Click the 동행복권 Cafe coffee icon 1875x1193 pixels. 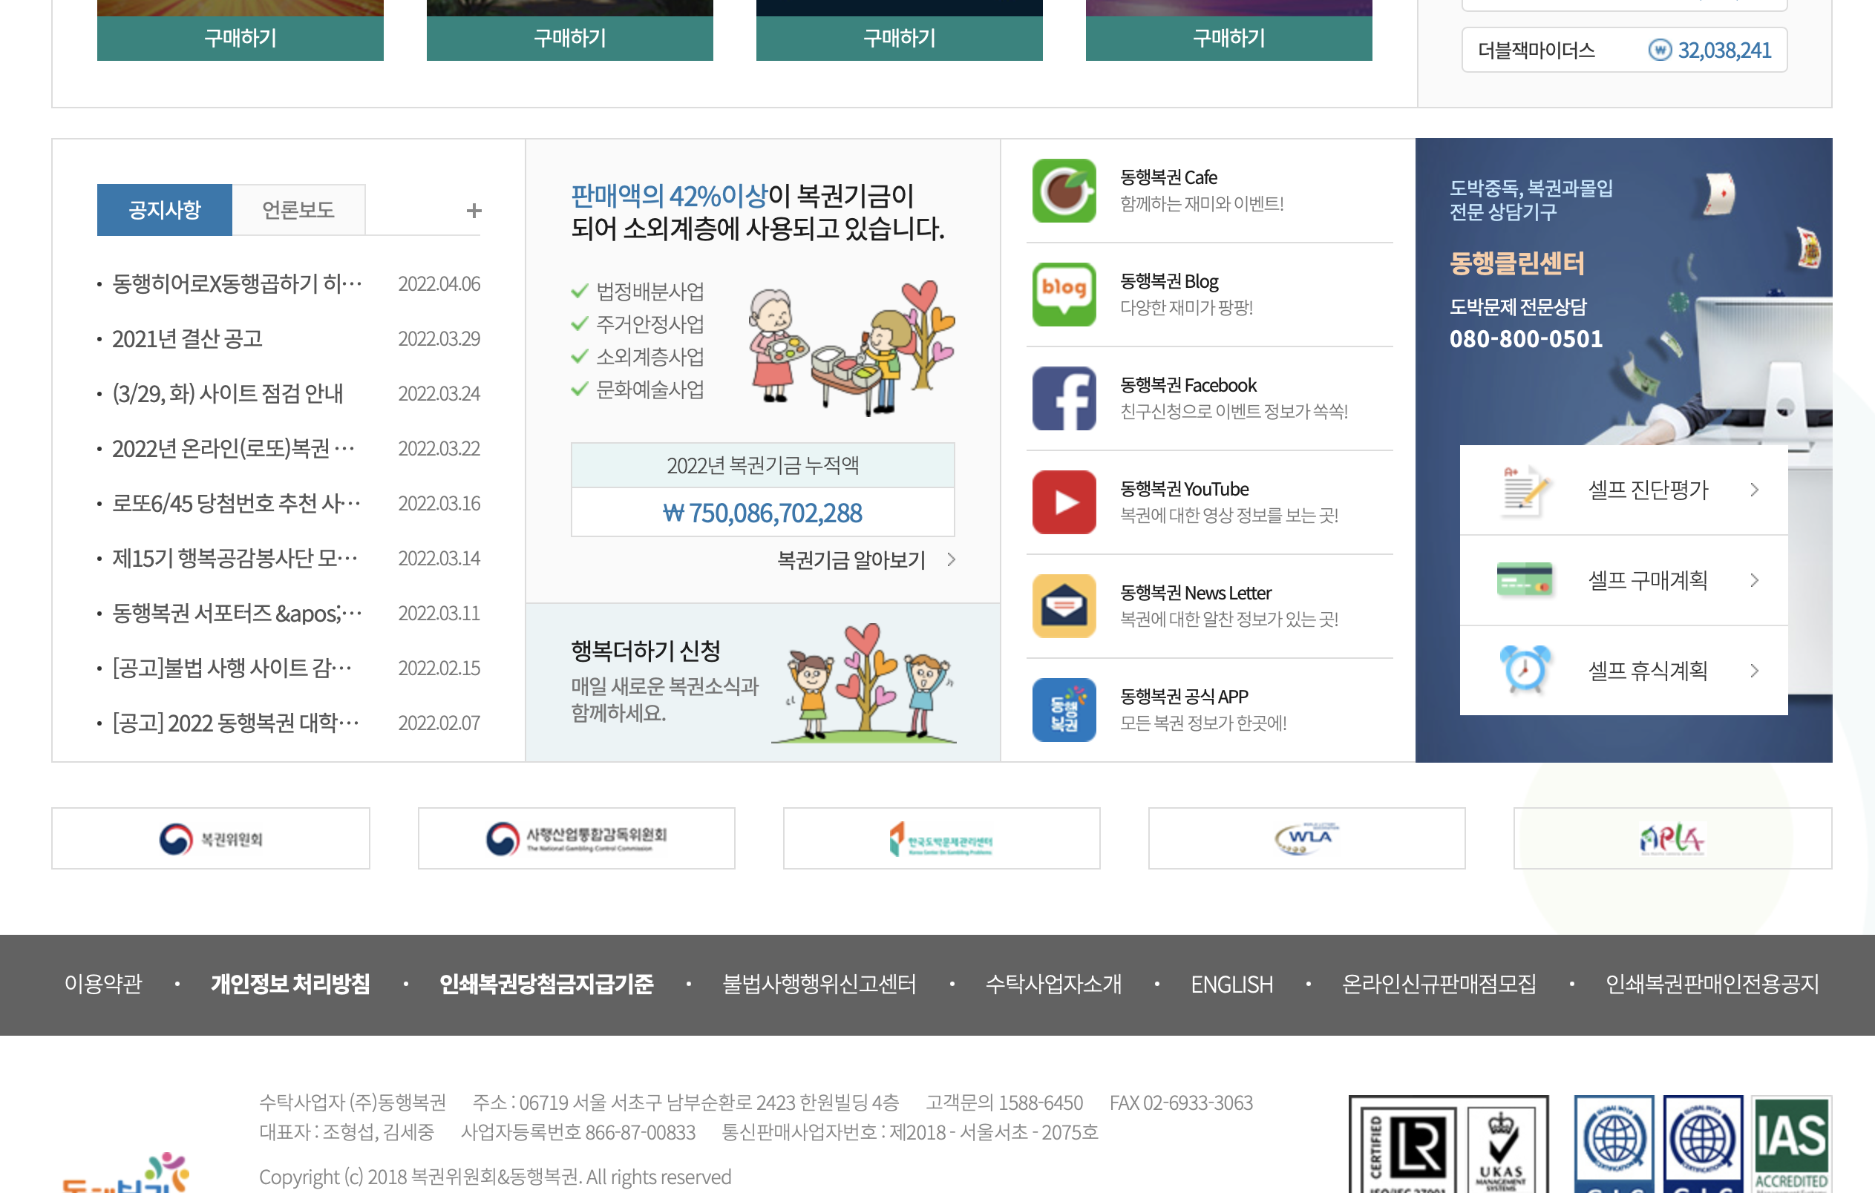click(1064, 191)
